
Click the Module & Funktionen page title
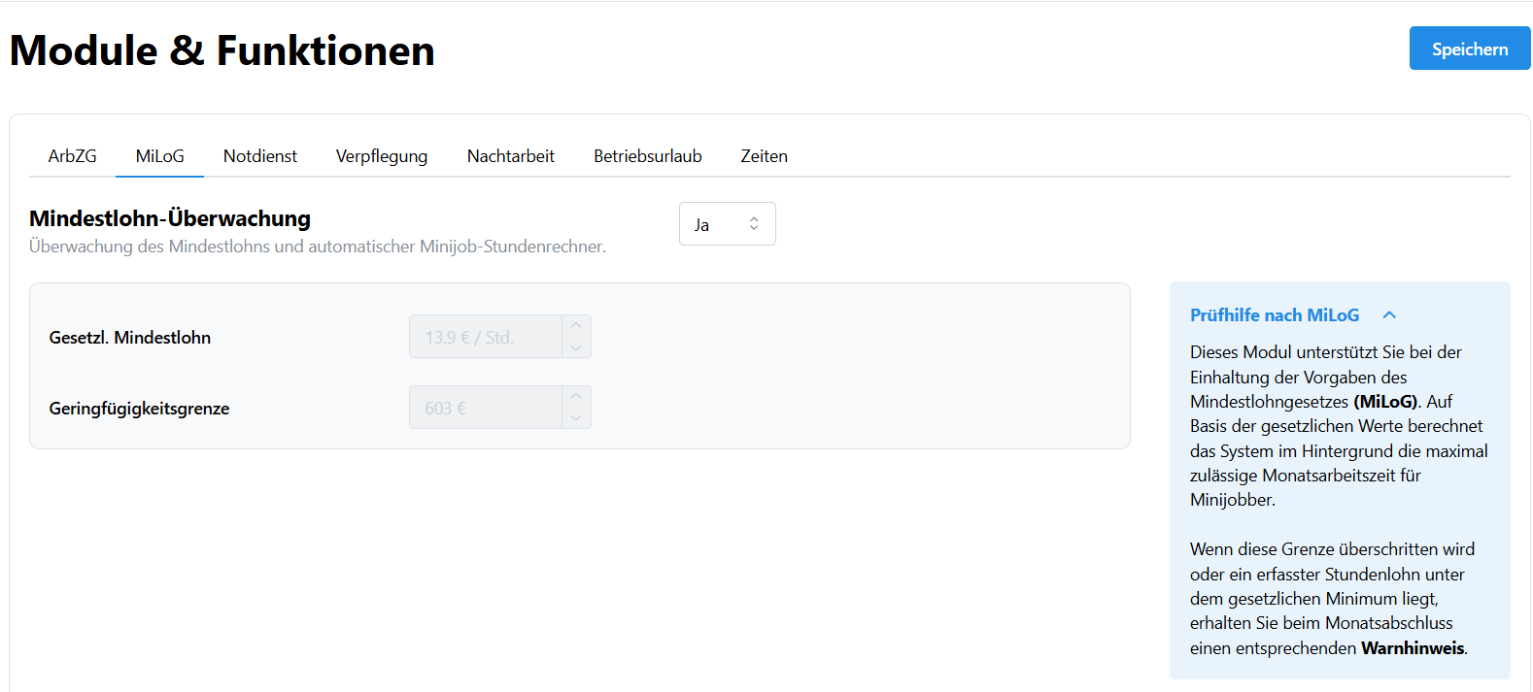coord(222,50)
